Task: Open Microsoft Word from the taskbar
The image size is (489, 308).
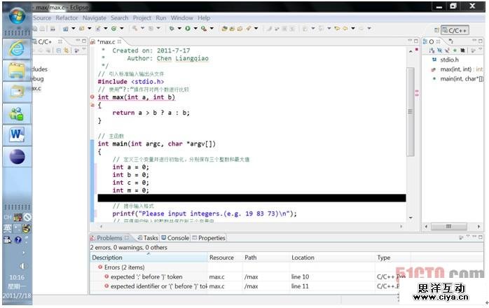Action: pyautogui.click(x=15, y=134)
